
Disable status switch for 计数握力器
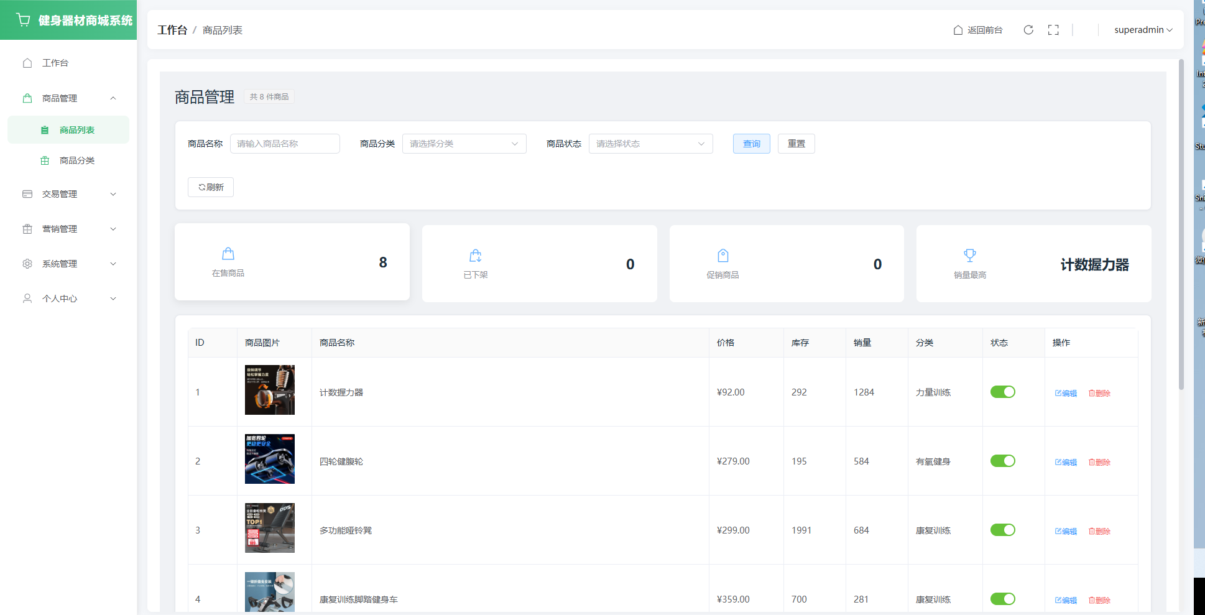pyautogui.click(x=1002, y=392)
